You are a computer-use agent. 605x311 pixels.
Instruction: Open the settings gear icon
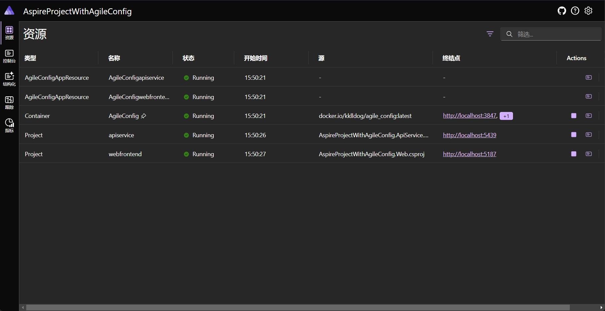588,11
